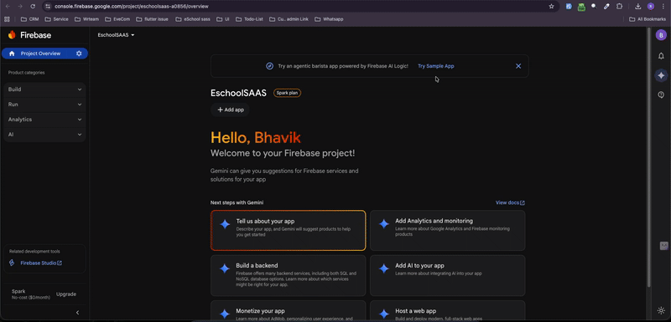The height and width of the screenshot is (322, 671).
Task: Collapse the sidebar with bottom chevron
Action: point(77,313)
